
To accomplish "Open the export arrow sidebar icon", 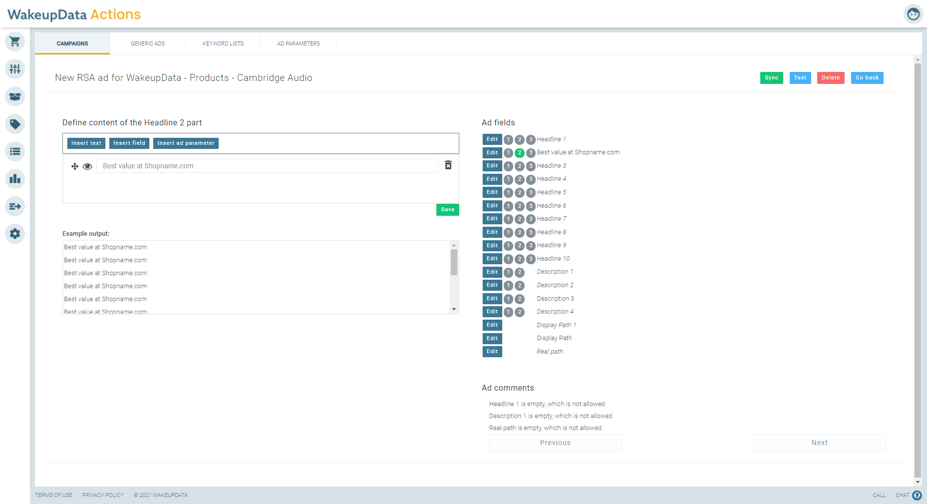I will coord(15,206).
